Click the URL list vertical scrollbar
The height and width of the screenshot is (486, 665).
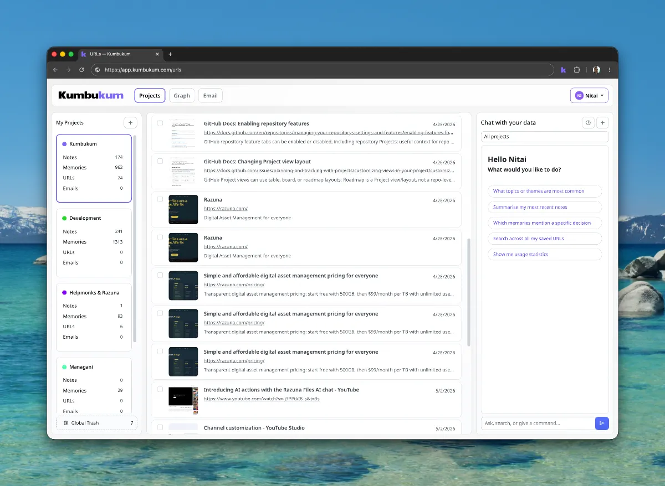click(469, 292)
